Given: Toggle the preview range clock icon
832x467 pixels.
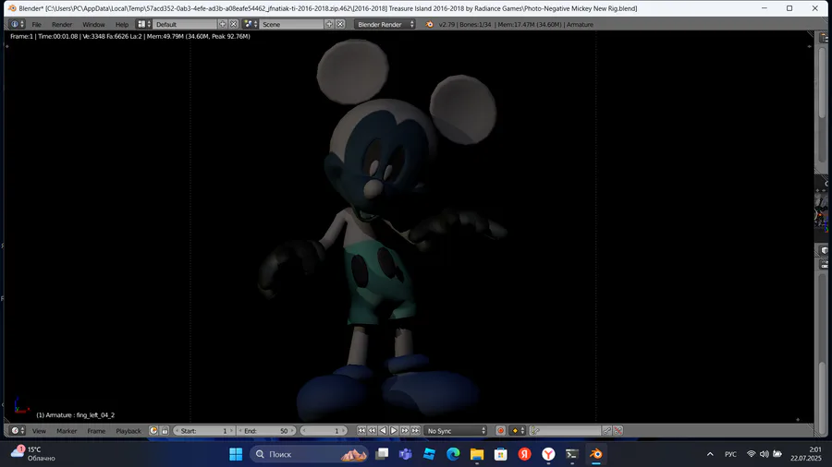Looking at the screenshot, I should click(x=153, y=430).
